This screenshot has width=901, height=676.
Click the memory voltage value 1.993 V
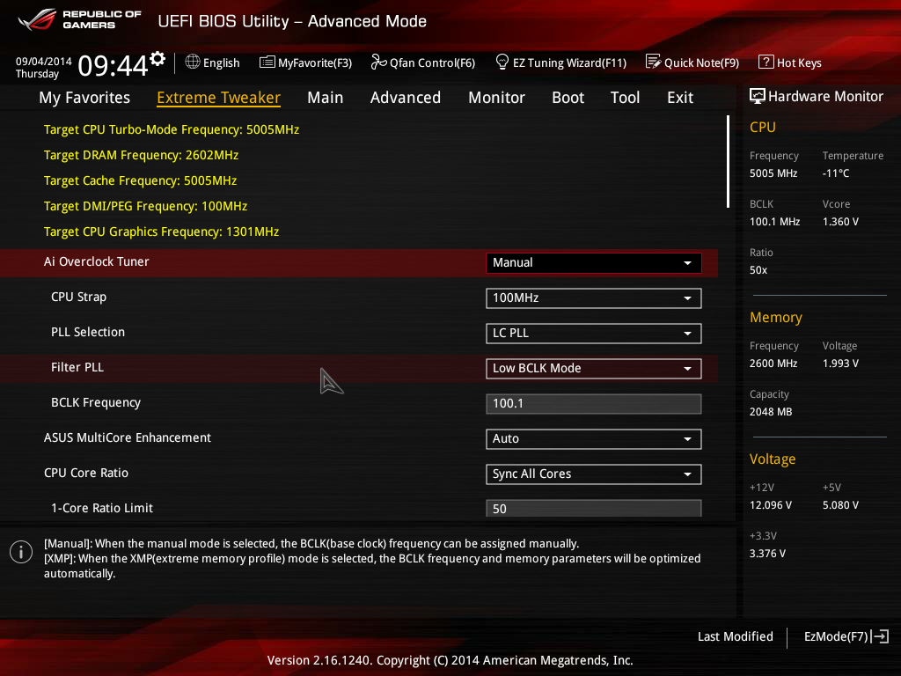coord(840,364)
